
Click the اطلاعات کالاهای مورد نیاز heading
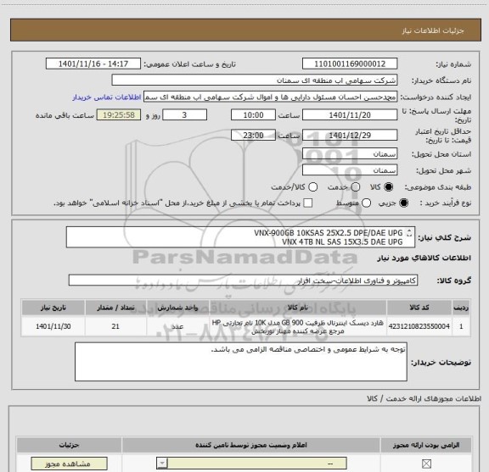coord(424,258)
